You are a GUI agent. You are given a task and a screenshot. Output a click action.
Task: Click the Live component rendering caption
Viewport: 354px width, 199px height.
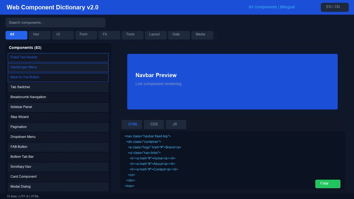(x=158, y=84)
